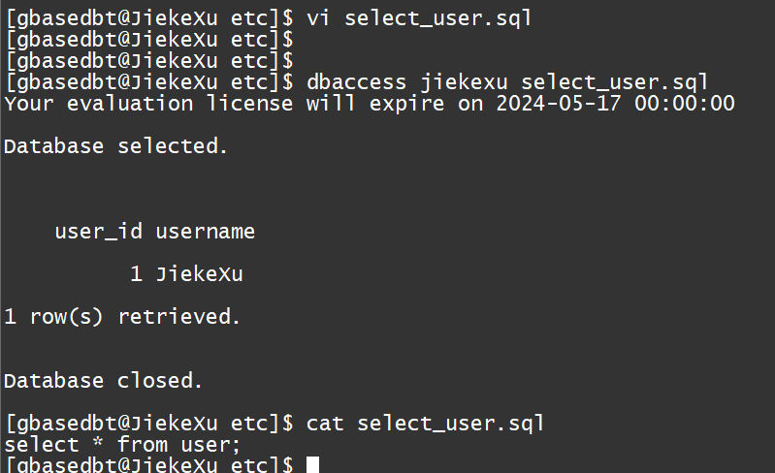Click the "1 row(s) retrieved." message

(121, 316)
